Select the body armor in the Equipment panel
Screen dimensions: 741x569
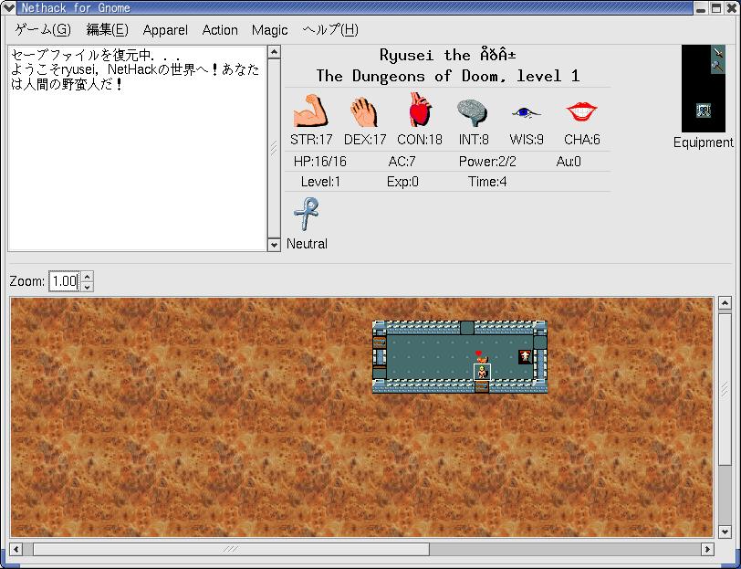click(x=704, y=111)
